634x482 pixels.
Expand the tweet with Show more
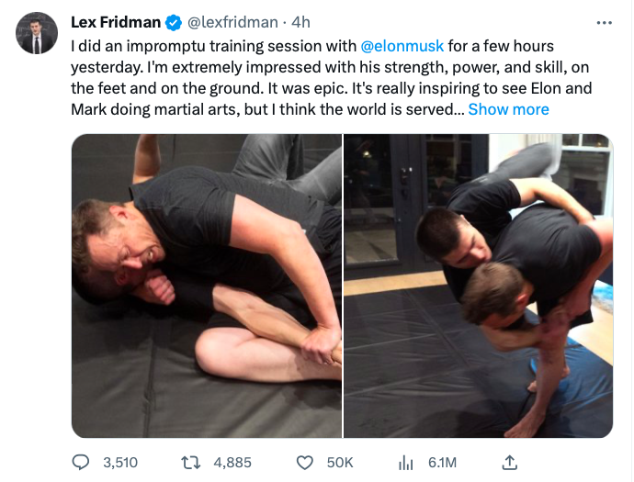point(508,109)
